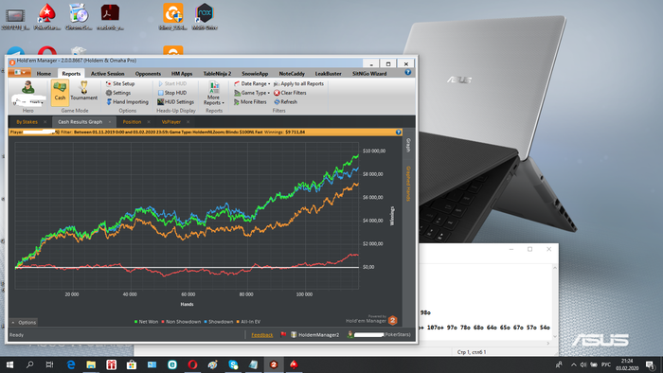Click the Clear Filters red icon
Screen dimensions: 663x373
(277, 93)
